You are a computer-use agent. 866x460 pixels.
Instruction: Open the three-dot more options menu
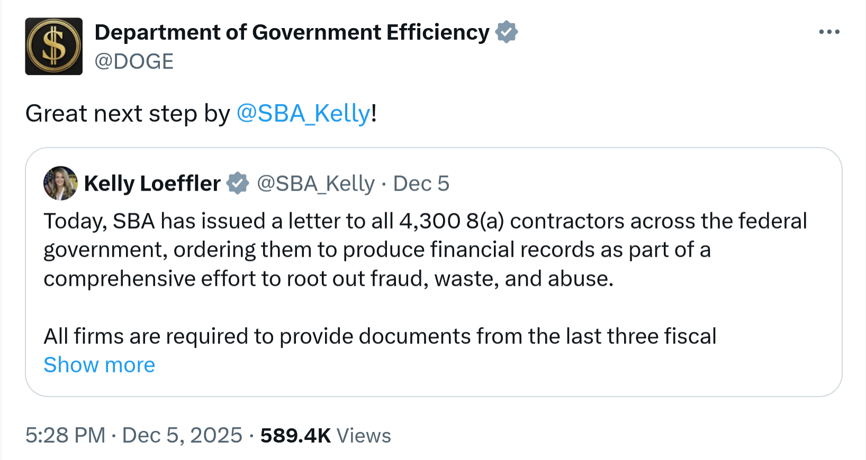click(x=829, y=32)
